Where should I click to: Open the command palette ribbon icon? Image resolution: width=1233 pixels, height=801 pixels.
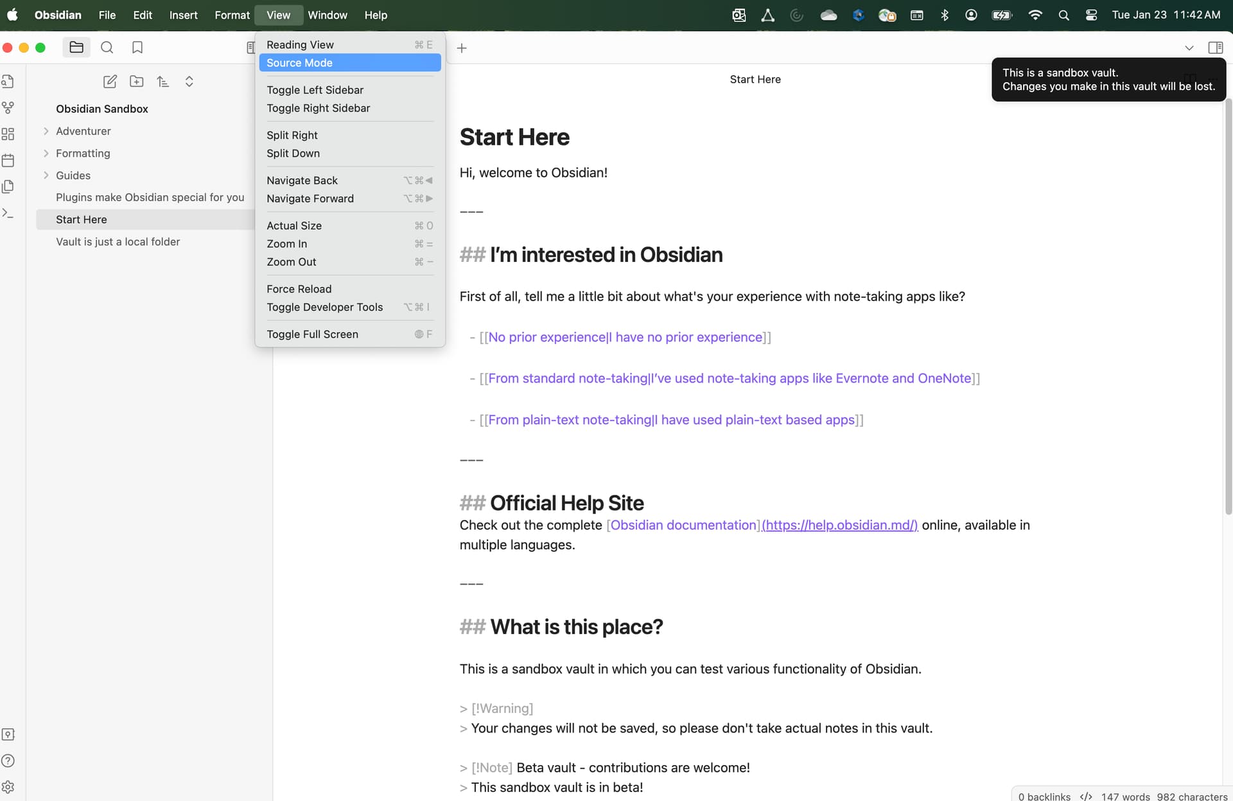8,213
